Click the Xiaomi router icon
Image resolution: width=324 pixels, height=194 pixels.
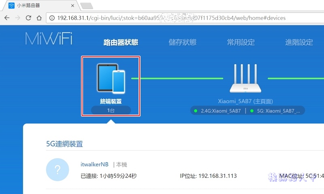[245, 78]
